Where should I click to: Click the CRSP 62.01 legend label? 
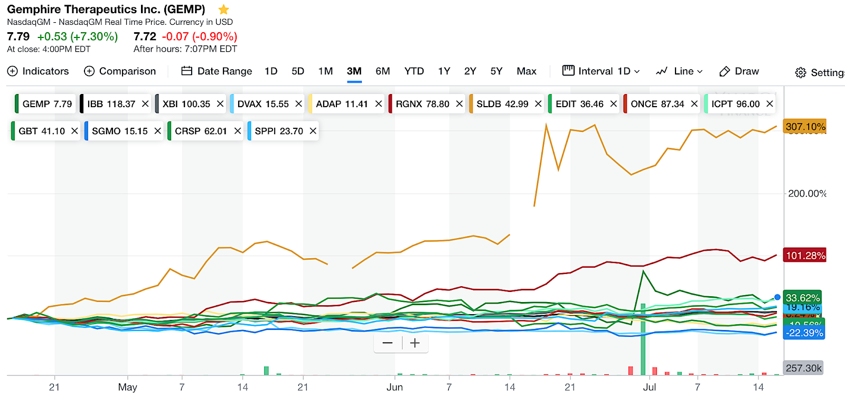click(201, 131)
